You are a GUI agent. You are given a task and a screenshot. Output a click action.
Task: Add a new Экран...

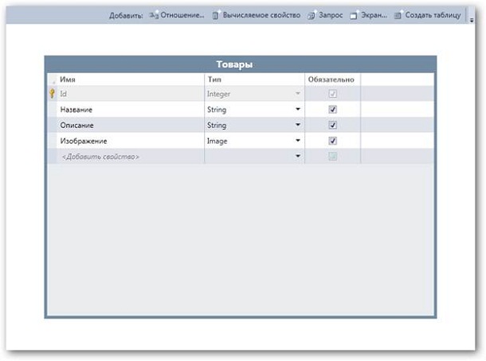click(374, 15)
